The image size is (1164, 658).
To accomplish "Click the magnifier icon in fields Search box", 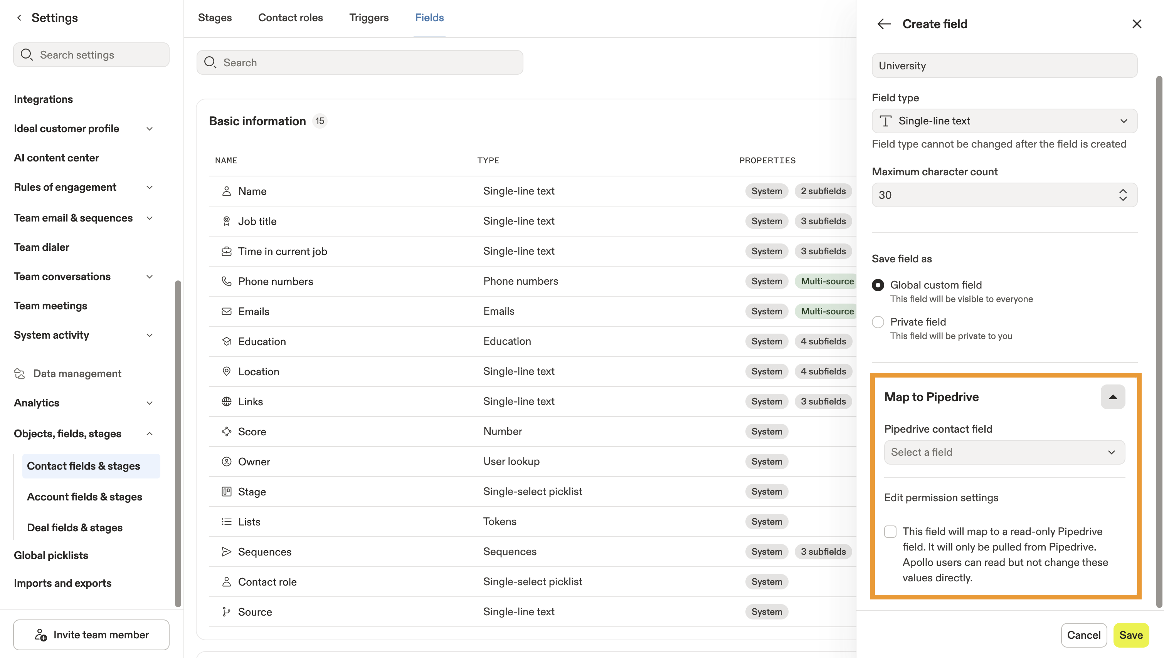I will (x=210, y=62).
